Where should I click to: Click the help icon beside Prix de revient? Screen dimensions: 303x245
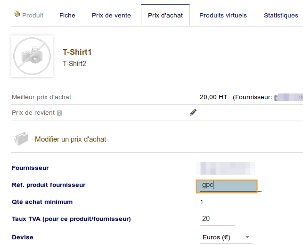coord(59,113)
